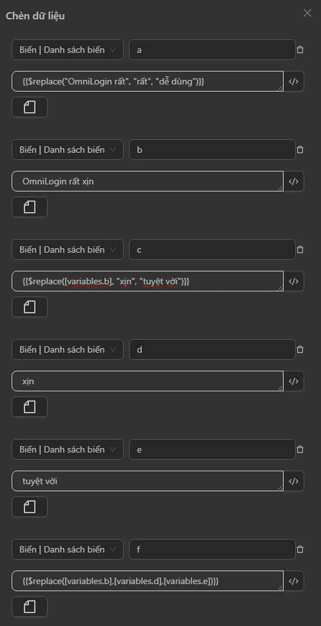Click the file icon button under variable b

tap(30, 207)
